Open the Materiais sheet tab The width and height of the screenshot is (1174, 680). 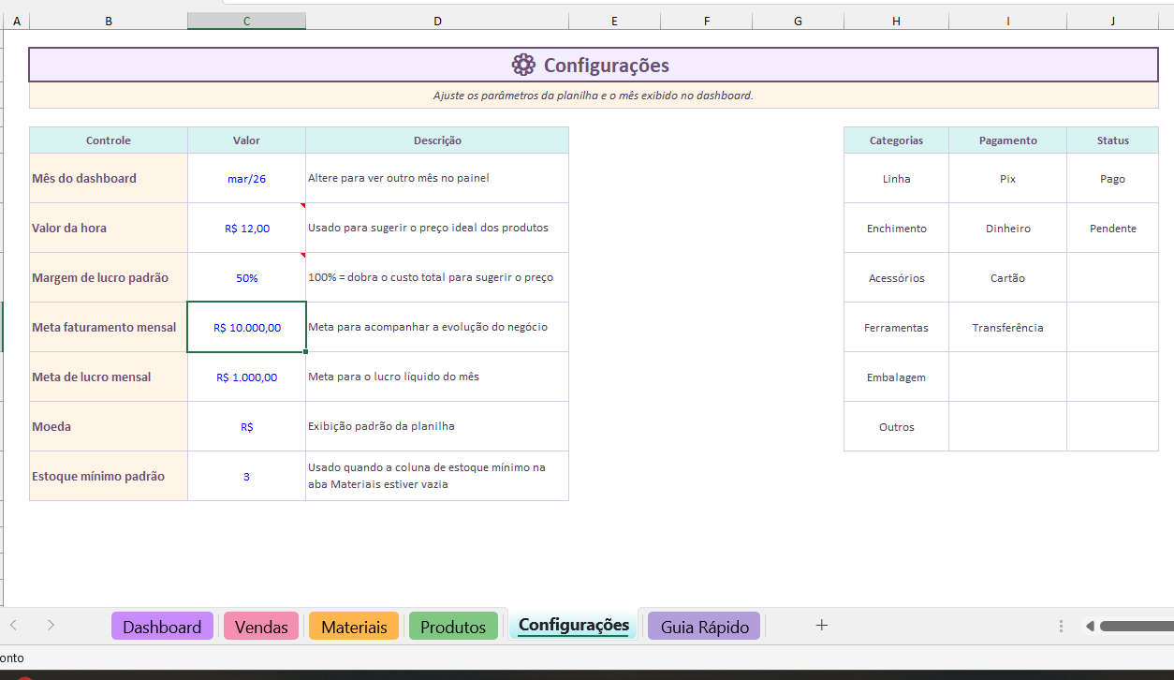click(x=354, y=627)
